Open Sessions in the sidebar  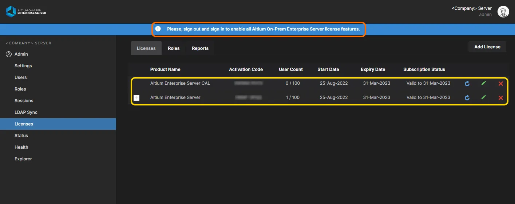24,101
